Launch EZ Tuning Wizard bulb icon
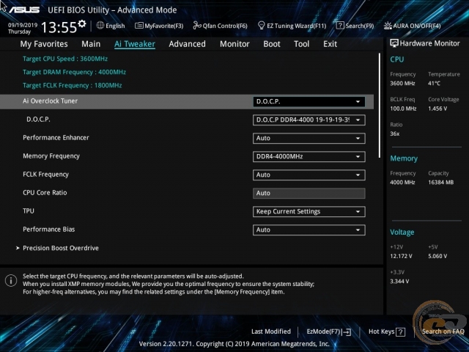The image size is (469, 352). click(261, 26)
